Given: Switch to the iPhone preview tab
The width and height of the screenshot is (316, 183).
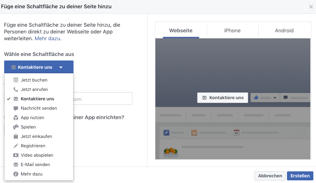Looking at the screenshot, I should coord(232,30).
